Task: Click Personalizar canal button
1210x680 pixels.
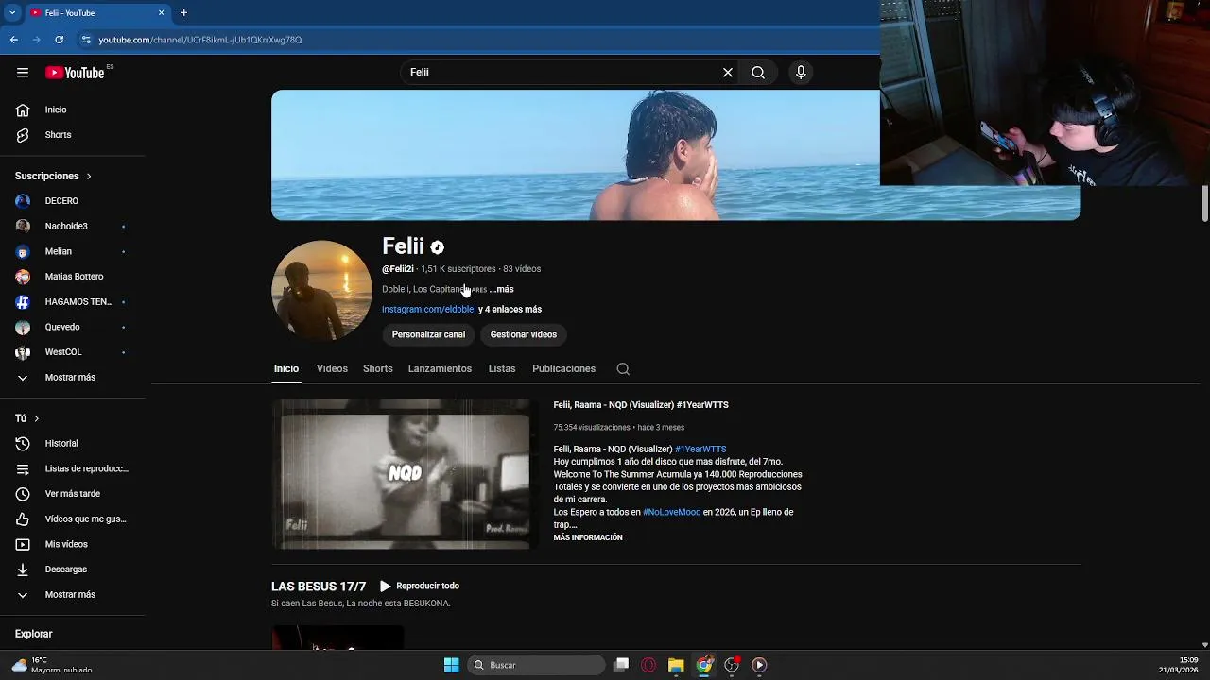Action: 428,334
